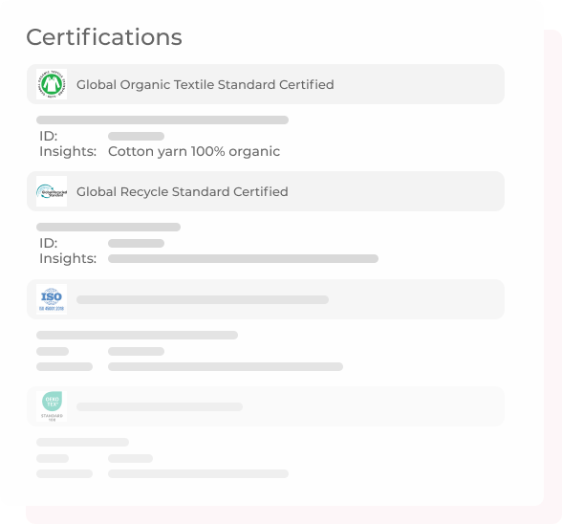562x524 pixels.
Task: Click the ISO 45001 logo icon
Action: [x=52, y=299]
